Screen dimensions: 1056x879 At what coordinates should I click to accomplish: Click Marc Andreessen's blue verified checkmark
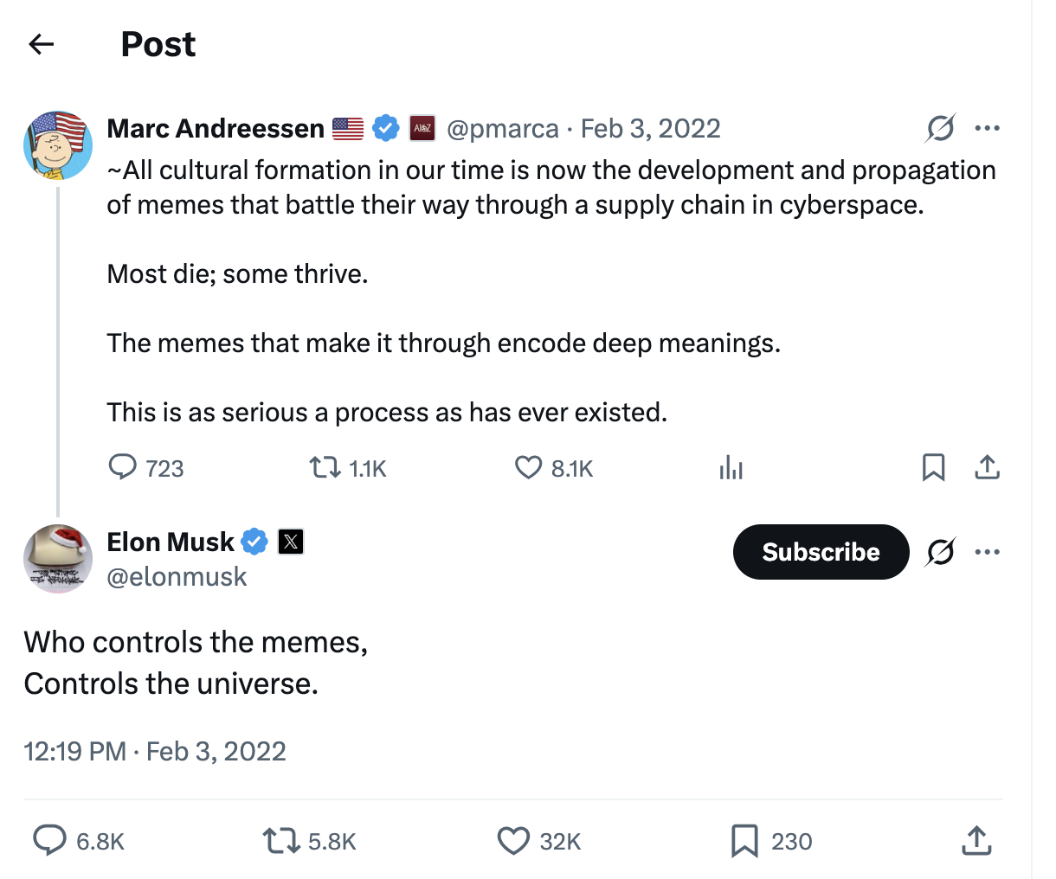tap(386, 127)
